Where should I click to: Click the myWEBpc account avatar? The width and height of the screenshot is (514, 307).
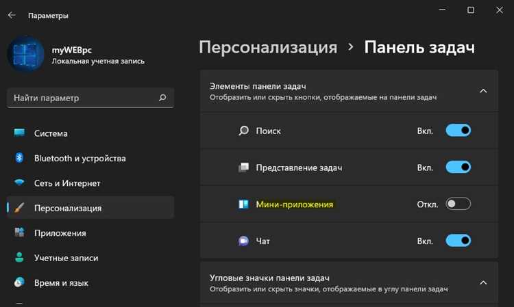pyautogui.click(x=25, y=54)
